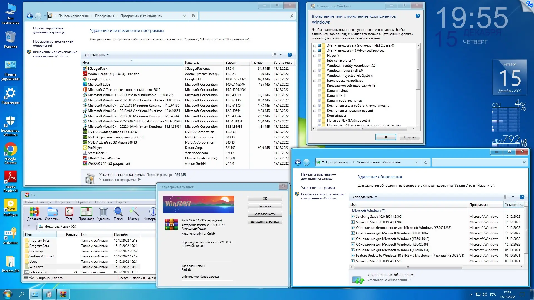Click the Лицензия button in WinRAR About

click(x=265, y=206)
